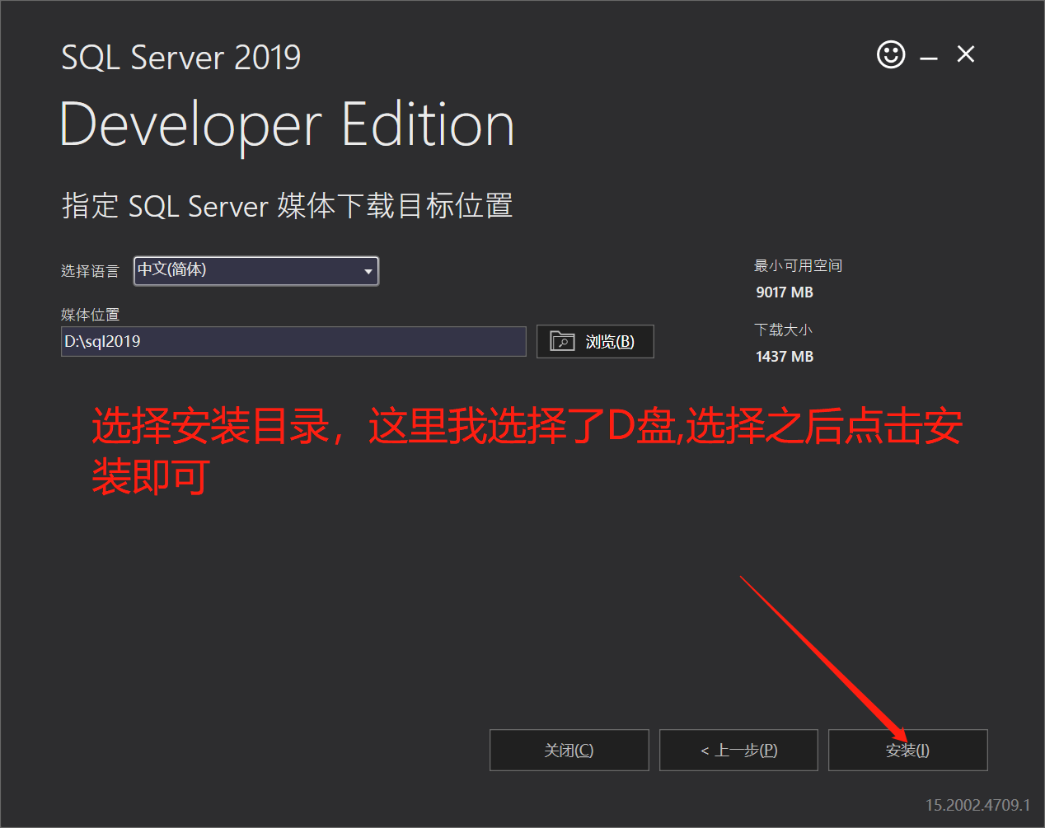The image size is (1045, 828).
Task: Click the 浏览(B) browse button
Action: tap(595, 341)
